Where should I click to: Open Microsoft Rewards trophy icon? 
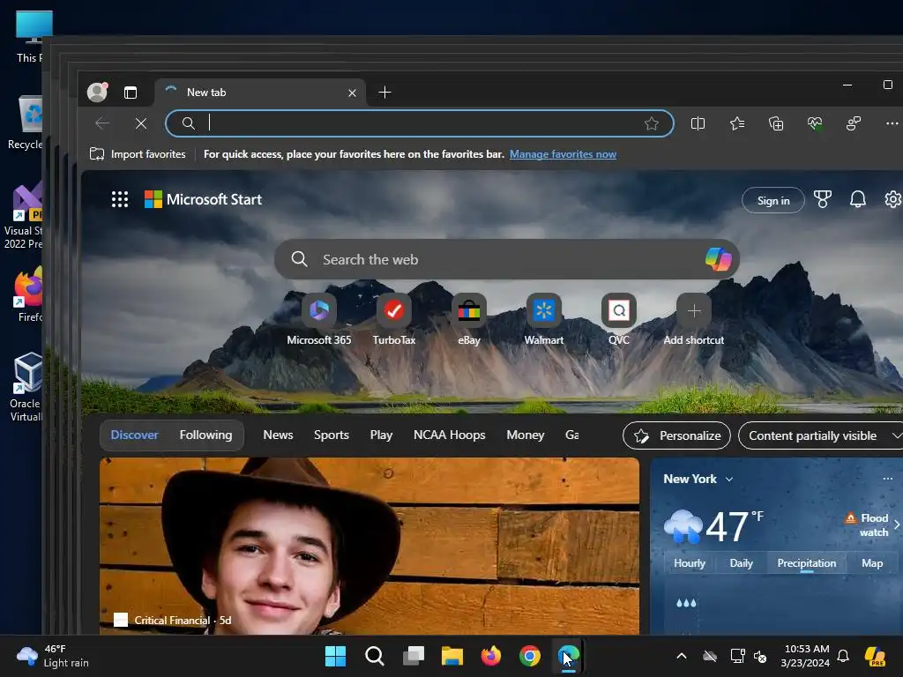coord(823,199)
